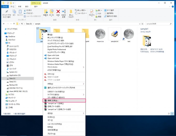Open help via the blue question mark icon

(x=173, y=7)
